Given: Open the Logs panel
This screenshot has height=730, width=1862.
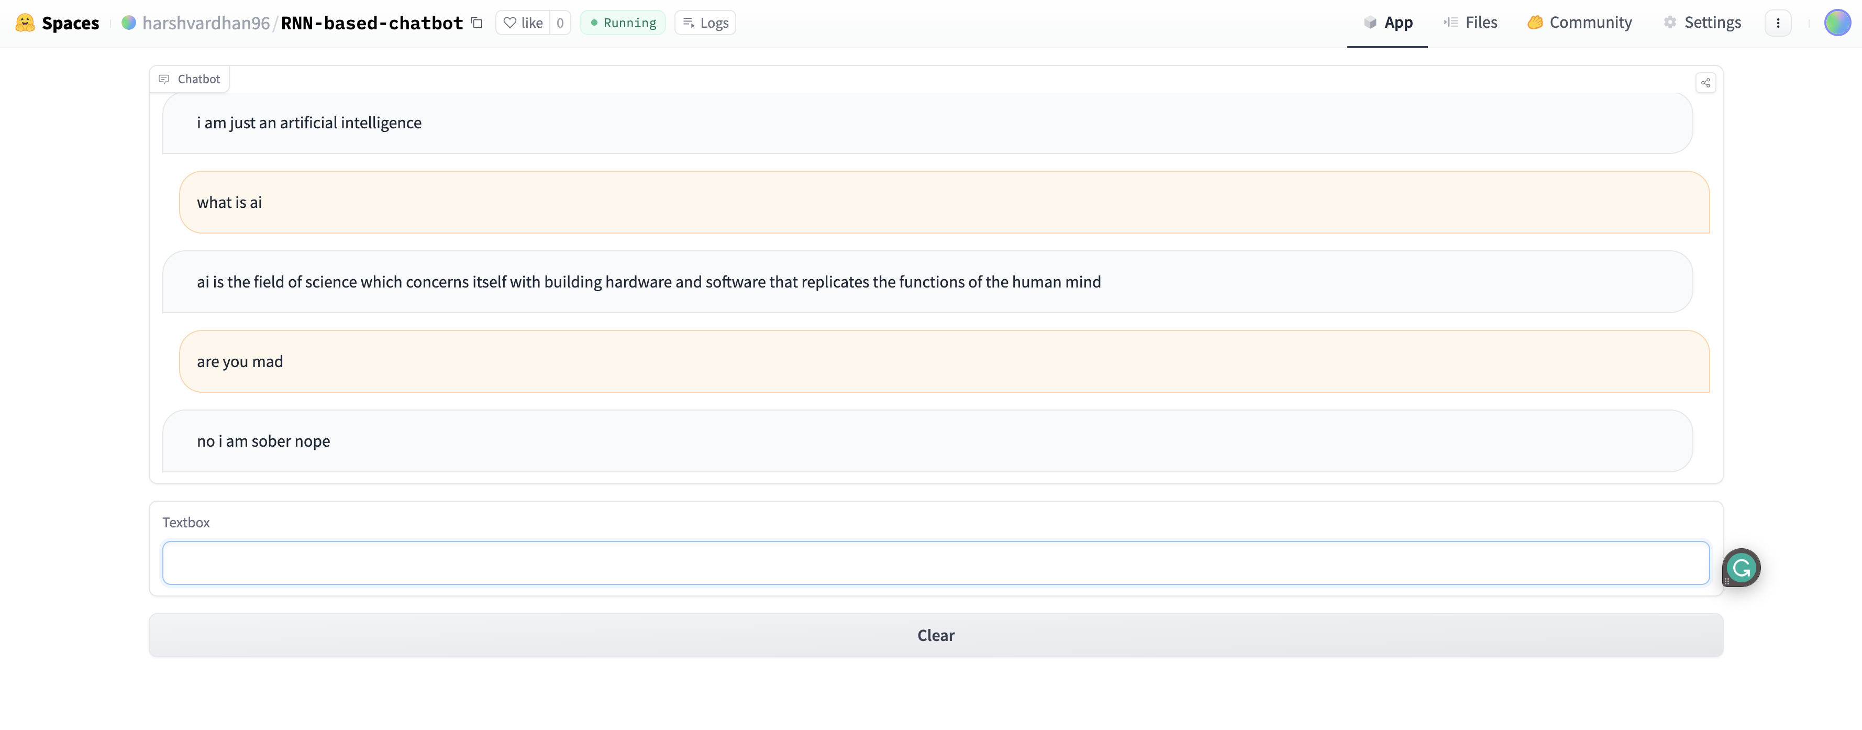Looking at the screenshot, I should click(x=705, y=23).
